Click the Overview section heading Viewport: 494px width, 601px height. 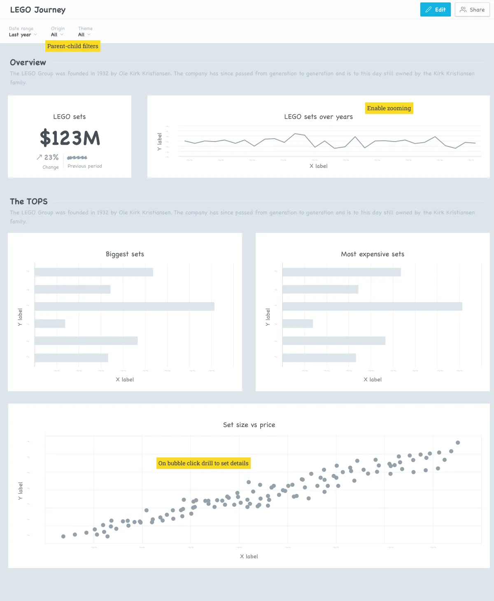[28, 63]
